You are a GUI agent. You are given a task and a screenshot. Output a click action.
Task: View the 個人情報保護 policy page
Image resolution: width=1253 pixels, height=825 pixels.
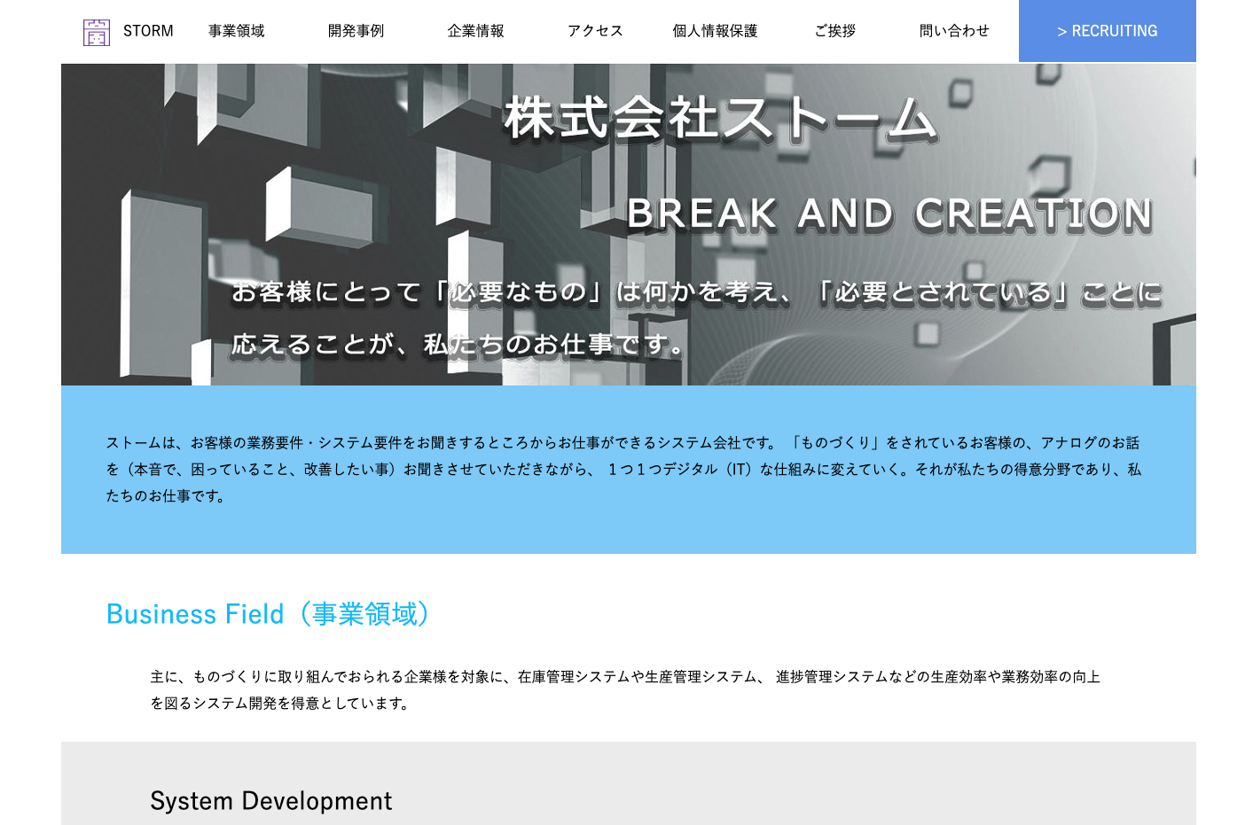(715, 30)
